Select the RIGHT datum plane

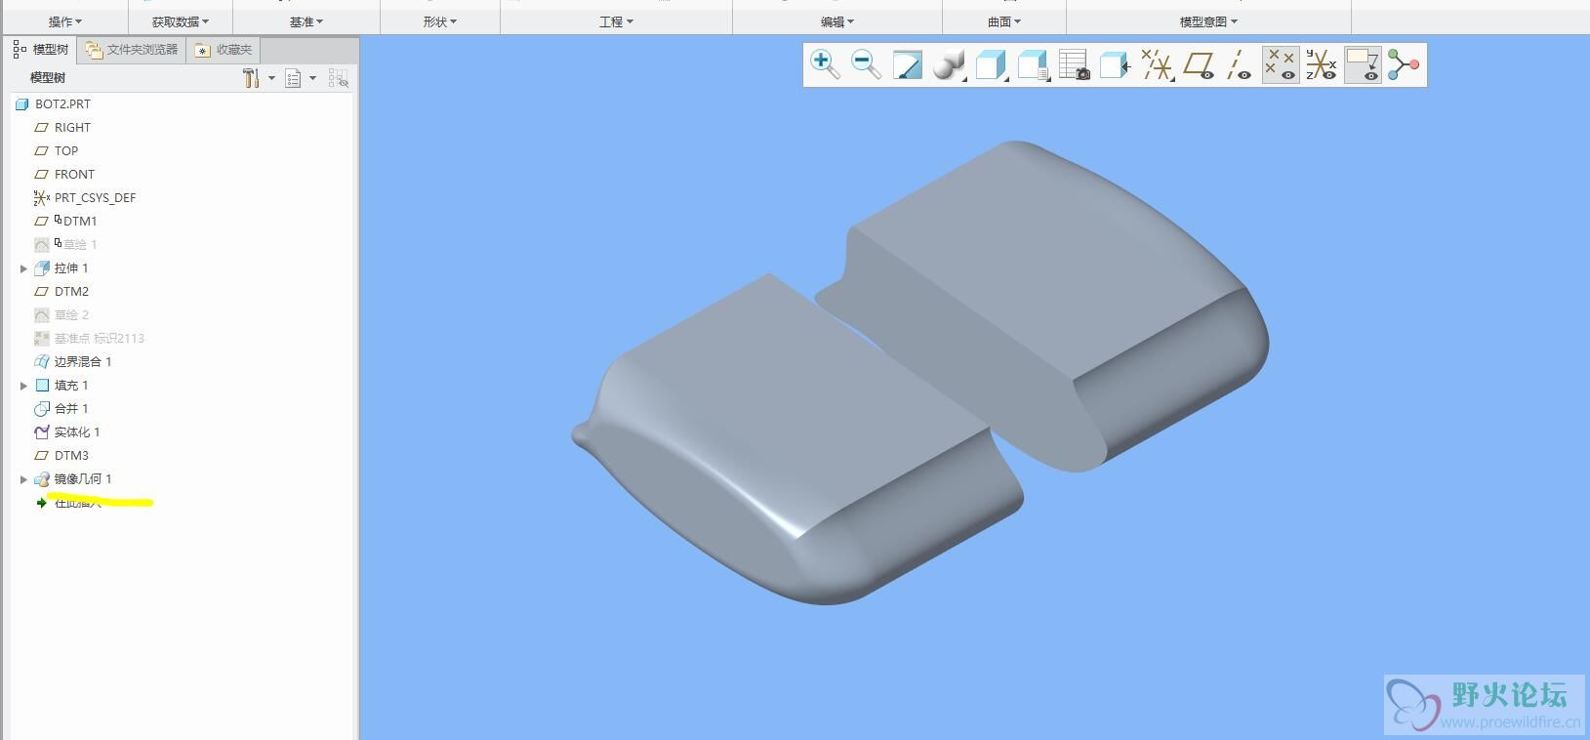[72, 128]
